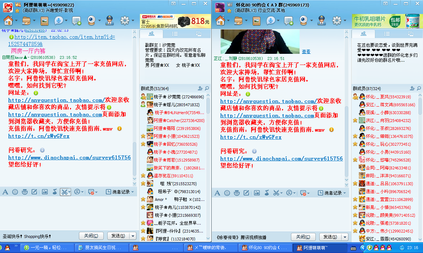Screen dimensions: 423x253
Task: Open group files folder in left window
Action: 26,20
